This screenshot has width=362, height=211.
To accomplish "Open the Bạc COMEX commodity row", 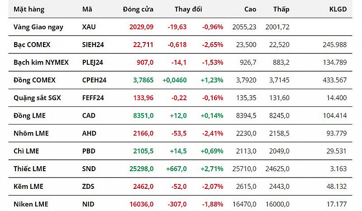I will [32, 44].
